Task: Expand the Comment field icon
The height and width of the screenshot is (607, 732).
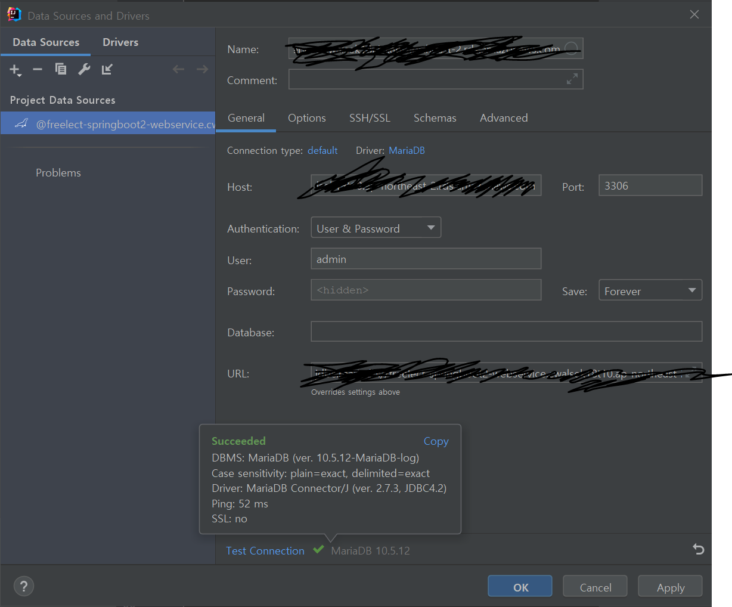Action: [x=572, y=79]
